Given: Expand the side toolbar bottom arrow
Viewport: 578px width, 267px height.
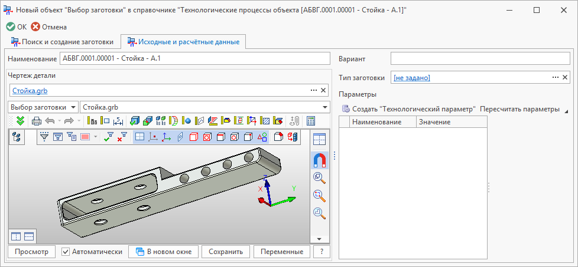Looking at the screenshot, I should pyautogui.click(x=320, y=239).
